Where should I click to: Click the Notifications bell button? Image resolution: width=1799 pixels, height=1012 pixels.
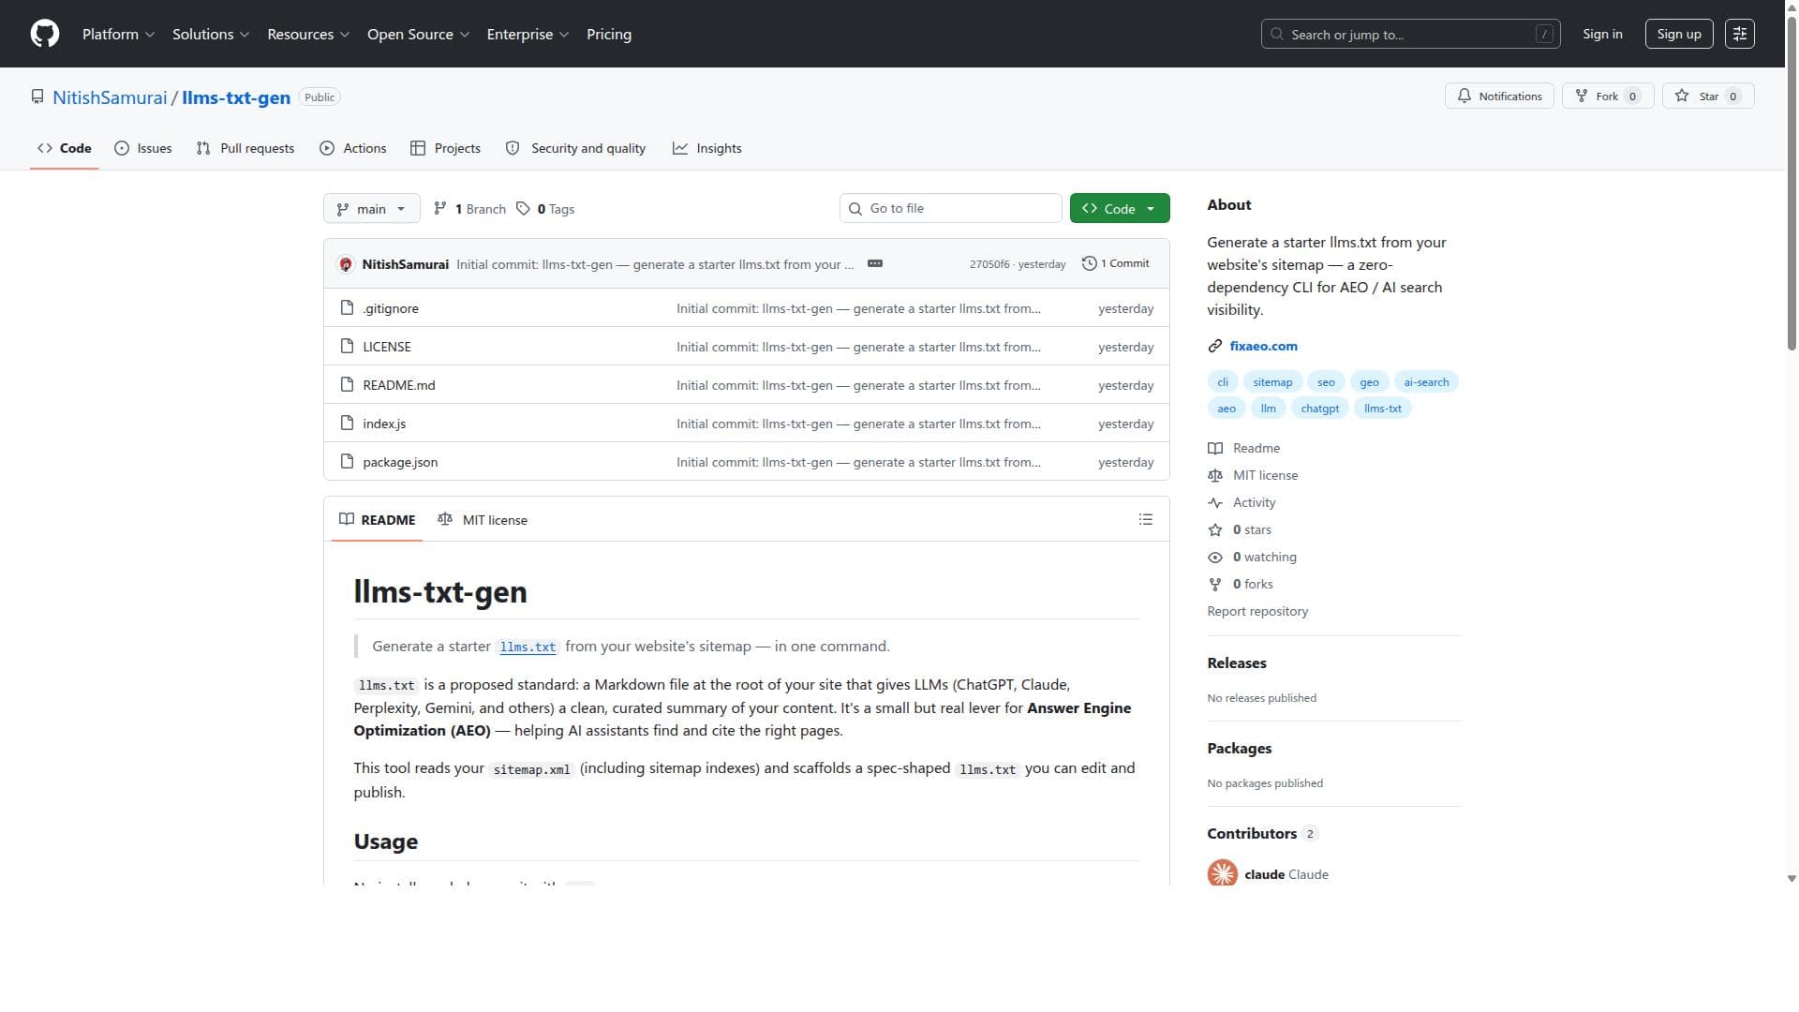[1499, 96]
